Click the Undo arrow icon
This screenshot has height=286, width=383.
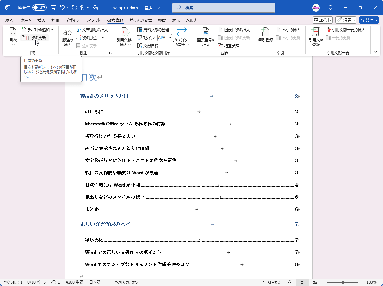(x=62, y=7)
